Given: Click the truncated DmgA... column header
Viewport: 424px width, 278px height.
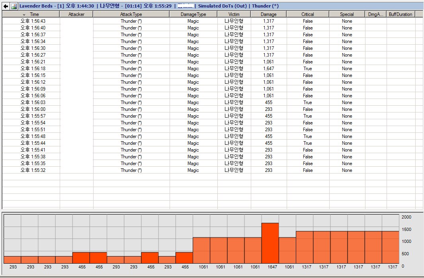Looking at the screenshot, I should [x=375, y=14].
